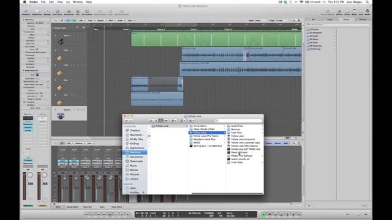
Task: Open the Arrange local Region menu
Action: coord(101,20)
